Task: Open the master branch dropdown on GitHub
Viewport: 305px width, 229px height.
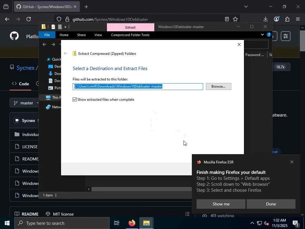Action: click(x=24, y=103)
